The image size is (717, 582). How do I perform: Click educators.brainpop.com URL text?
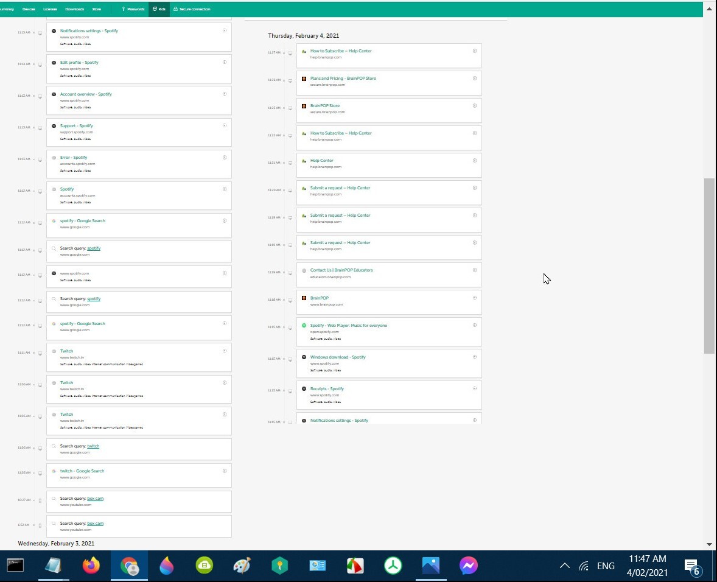click(x=330, y=277)
